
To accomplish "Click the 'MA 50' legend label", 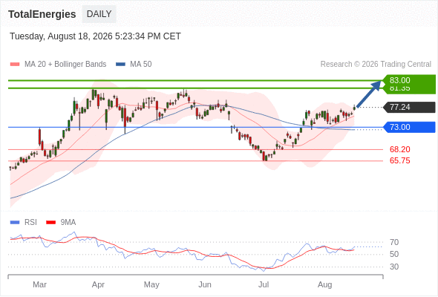I will (141, 65).
